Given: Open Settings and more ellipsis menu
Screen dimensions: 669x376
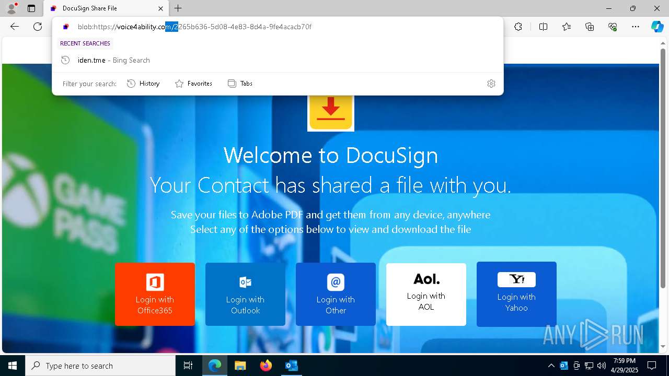Looking at the screenshot, I should [x=636, y=27].
